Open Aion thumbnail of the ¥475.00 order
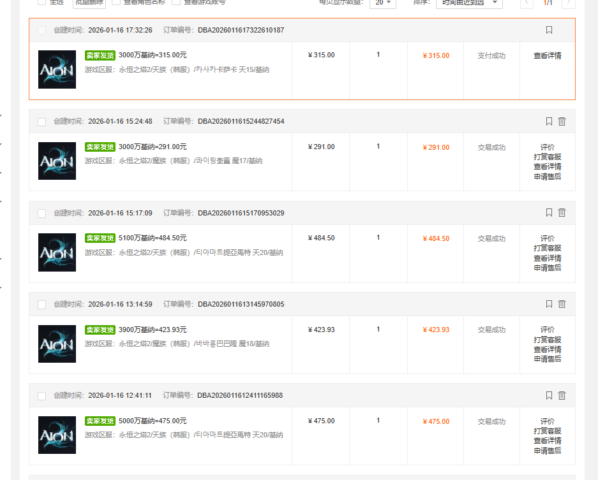The width and height of the screenshot is (598, 480). pyautogui.click(x=57, y=435)
